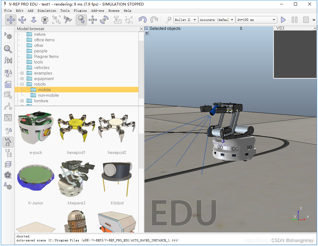Open the scripts list sidebar icon
This screenshot has width=318, height=246.
[8, 84]
